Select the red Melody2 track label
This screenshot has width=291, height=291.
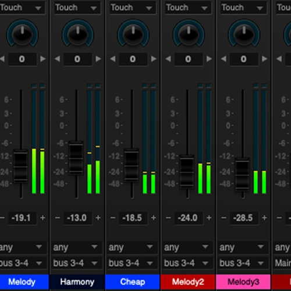(x=188, y=282)
